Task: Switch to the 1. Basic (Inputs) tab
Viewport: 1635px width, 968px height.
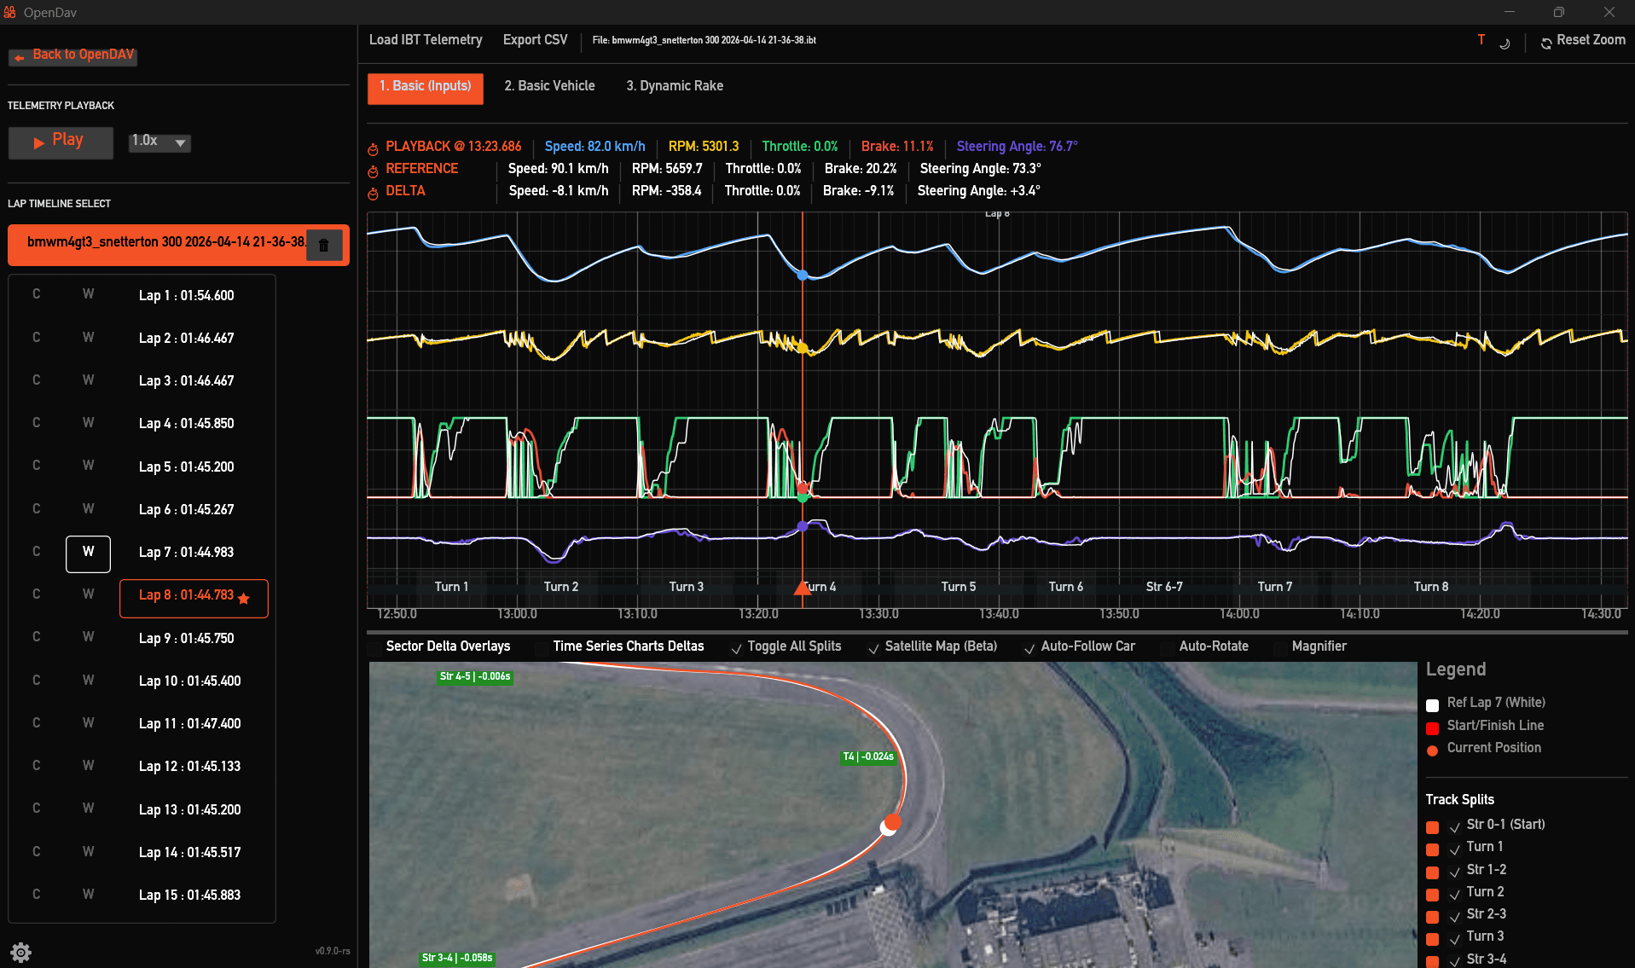Action: click(426, 88)
